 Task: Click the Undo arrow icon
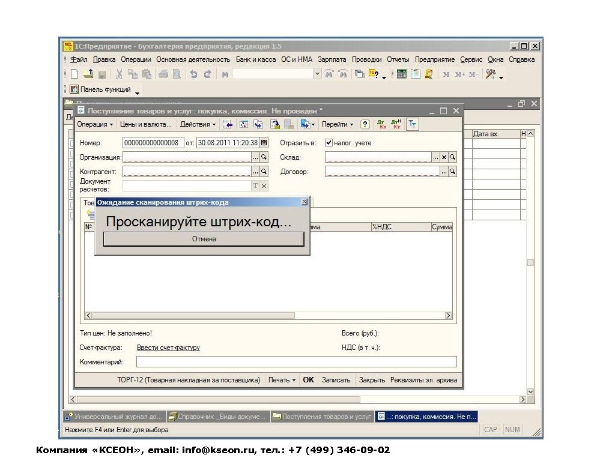tap(193, 74)
